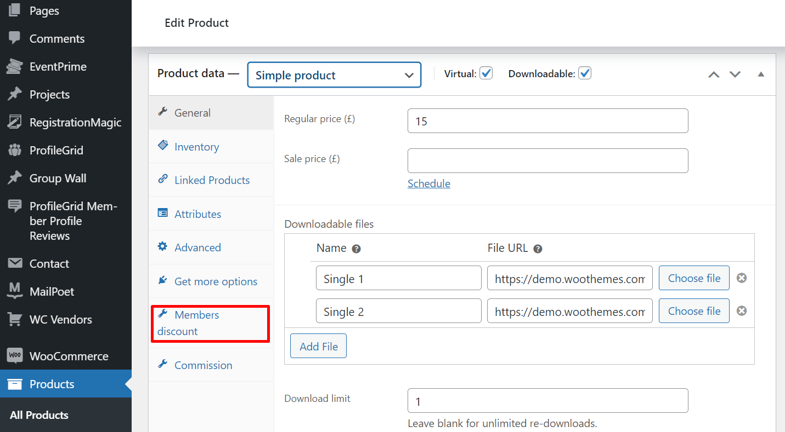Image resolution: width=785 pixels, height=432 pixels.
Task: Open ProfileGrid from the sidebar icon
Action: point(14,150)
